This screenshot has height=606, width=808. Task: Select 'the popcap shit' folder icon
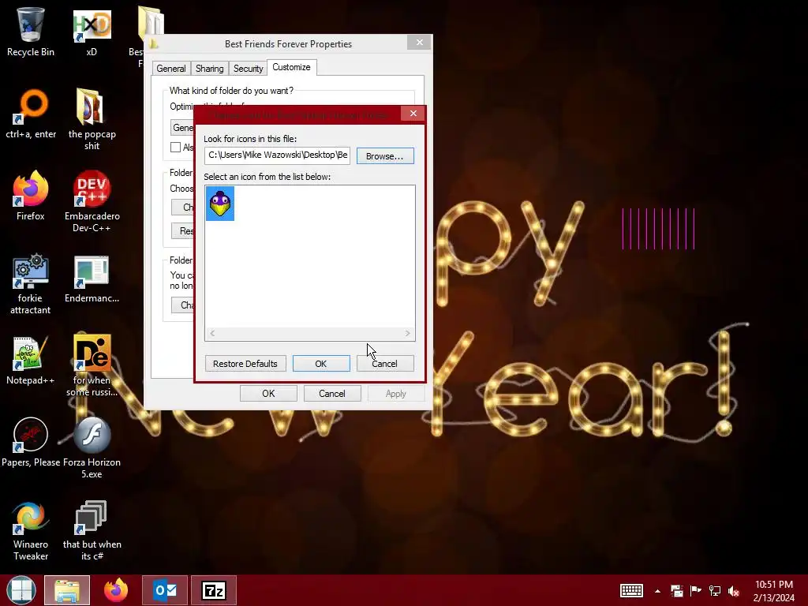coord(92,118)
